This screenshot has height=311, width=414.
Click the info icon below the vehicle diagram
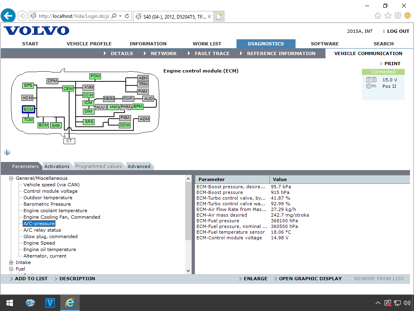coord(7,152)
